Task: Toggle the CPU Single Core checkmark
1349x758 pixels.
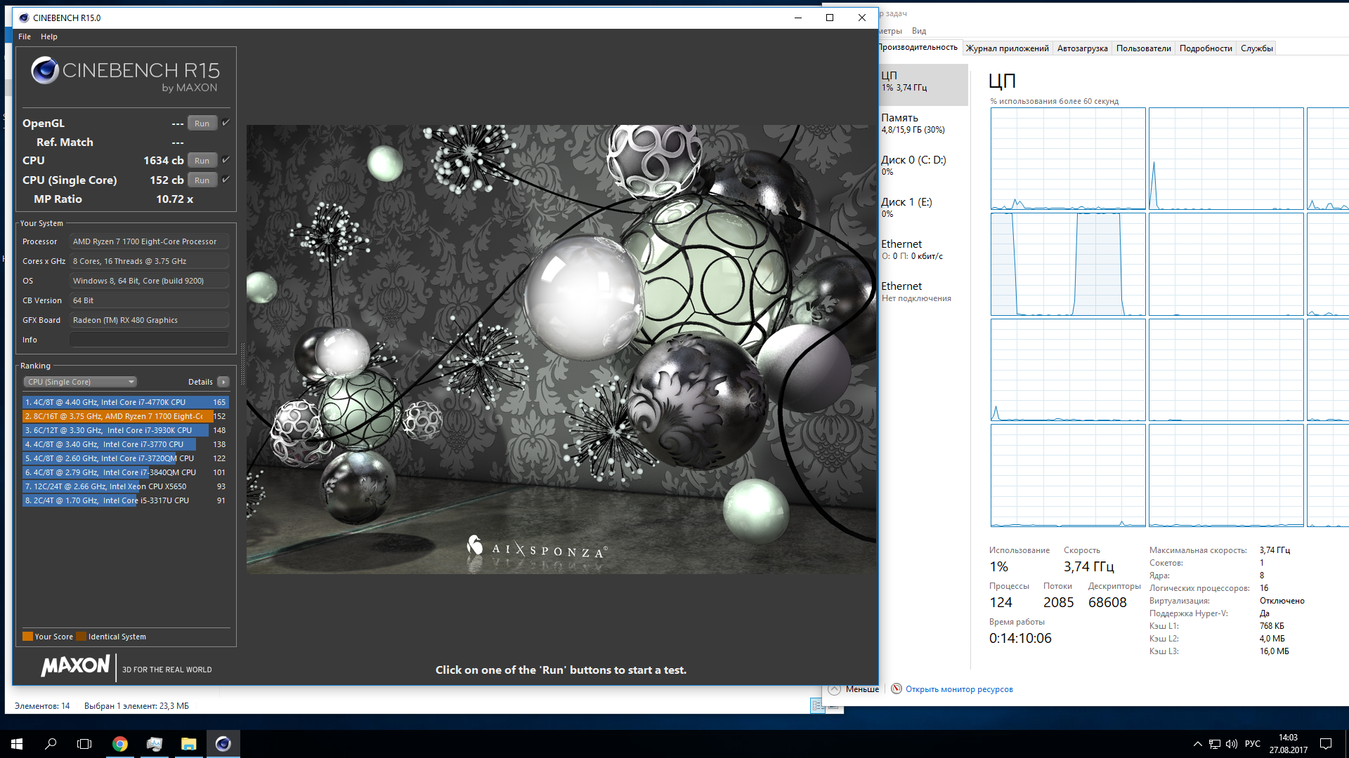Action: click(226, 180)
